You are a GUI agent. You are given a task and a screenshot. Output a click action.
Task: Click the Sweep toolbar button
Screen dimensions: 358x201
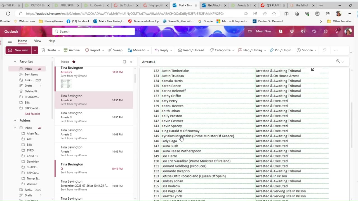[115, 50]
